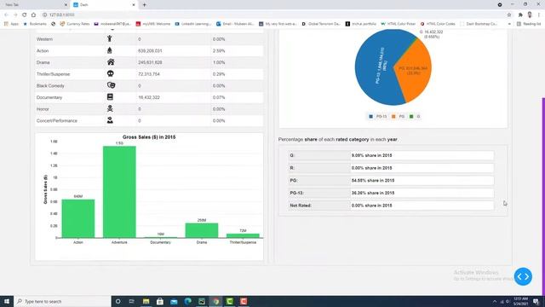545x307 pixels.
Task: Close the New Tab tab
Action: pyautogui.click(x=66, y=5)
